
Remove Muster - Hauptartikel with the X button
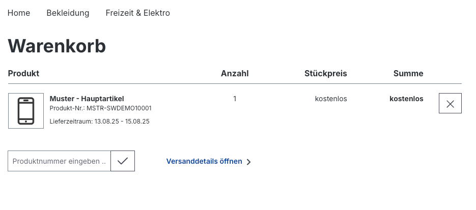450,103
